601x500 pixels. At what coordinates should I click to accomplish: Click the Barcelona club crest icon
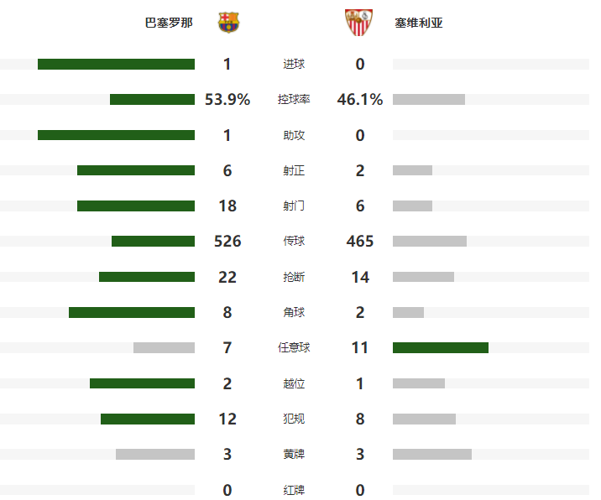pos(228,22)
